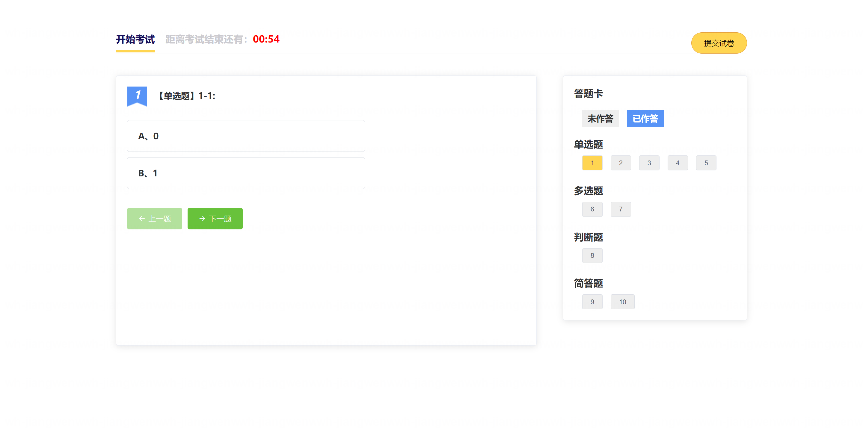Click the 未作答 legend label

[600, 119]
